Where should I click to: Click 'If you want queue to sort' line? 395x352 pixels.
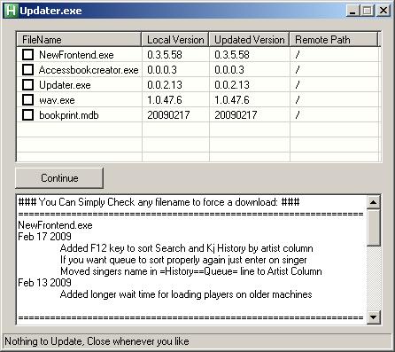point(183,260)
